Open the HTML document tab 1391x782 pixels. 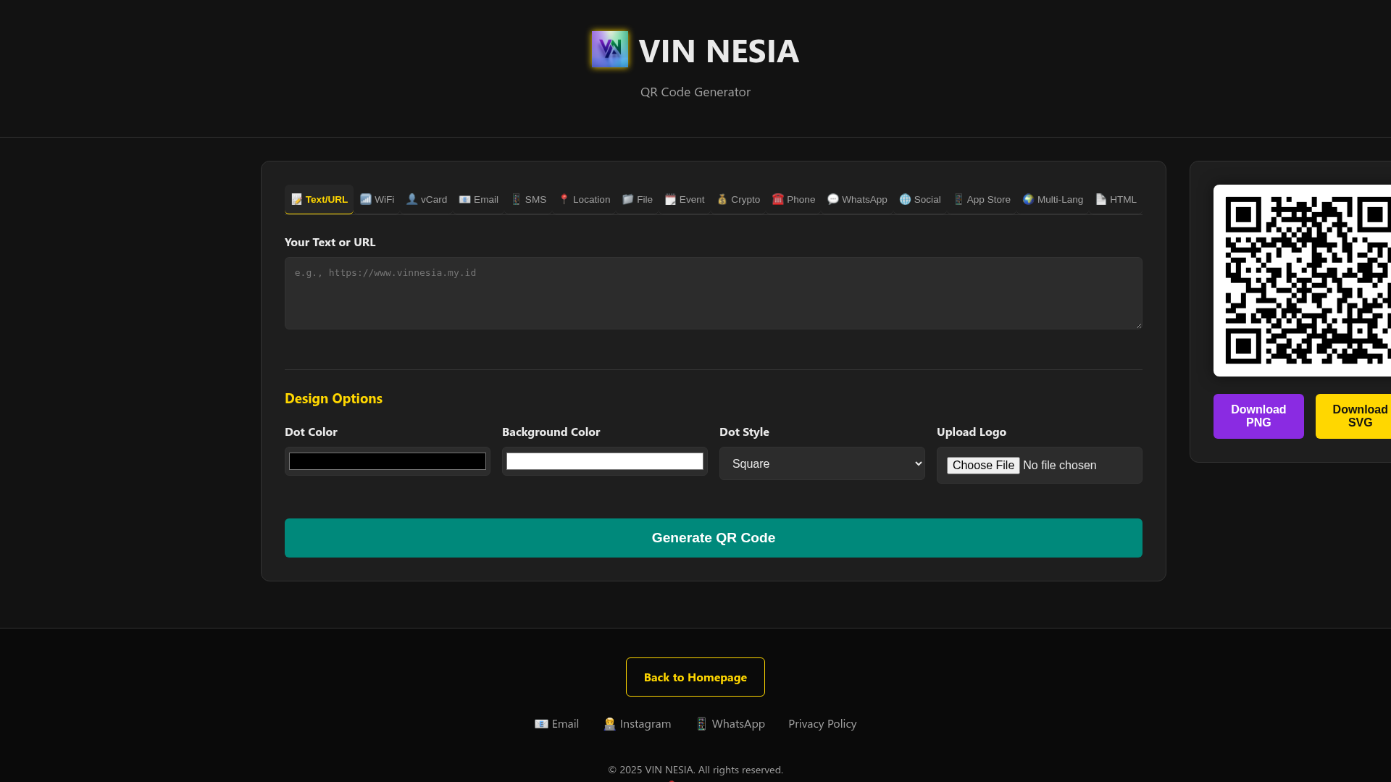click(x=1116, y=199)
